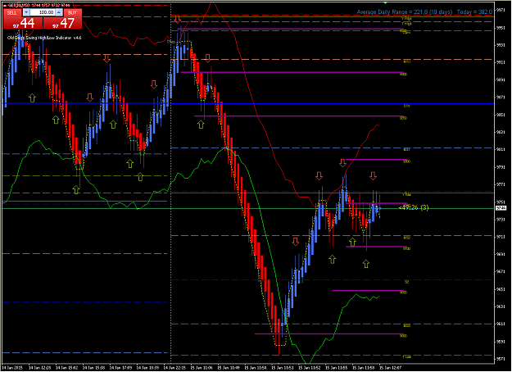Click the red BUY button
512x372 pixels.
click(72, 12)
